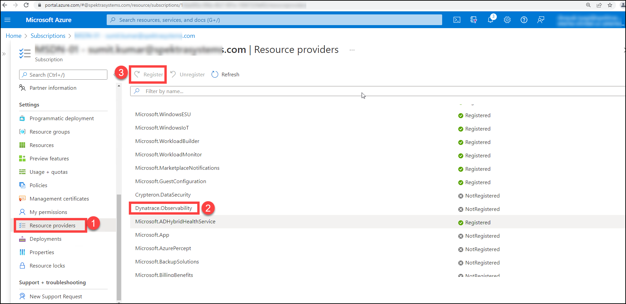Viewport: 626px width, 304px height.
Task: Click the more options ellipsis beside Resource providers
Action: tap(352, 50)
